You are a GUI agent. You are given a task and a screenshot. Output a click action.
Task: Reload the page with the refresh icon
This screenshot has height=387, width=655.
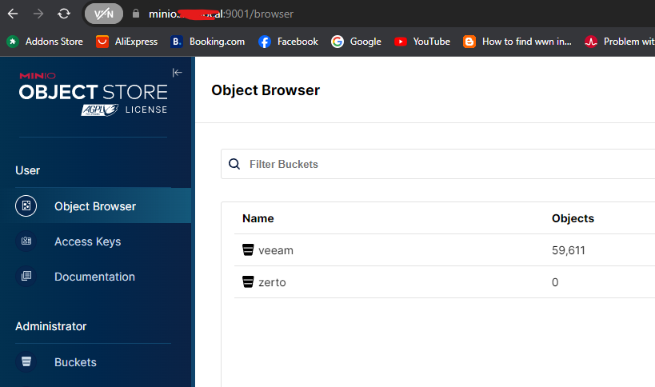coord(64,14)
